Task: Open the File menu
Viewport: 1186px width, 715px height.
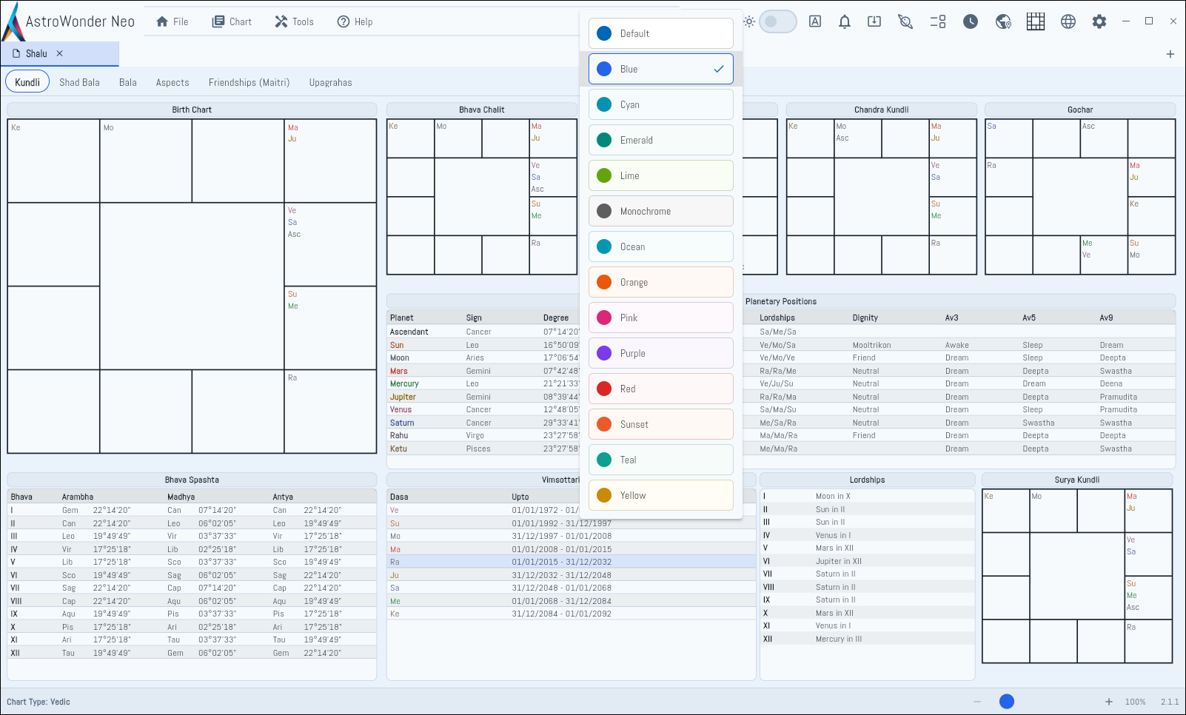Action: point(172,21)
